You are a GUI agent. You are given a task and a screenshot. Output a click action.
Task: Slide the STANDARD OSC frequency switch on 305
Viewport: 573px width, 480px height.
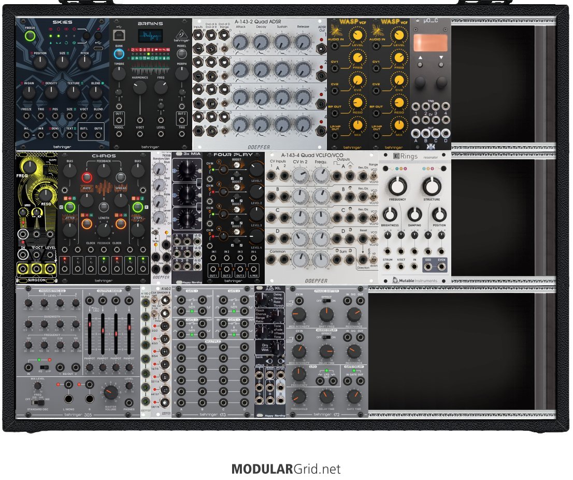pos(38,402)
